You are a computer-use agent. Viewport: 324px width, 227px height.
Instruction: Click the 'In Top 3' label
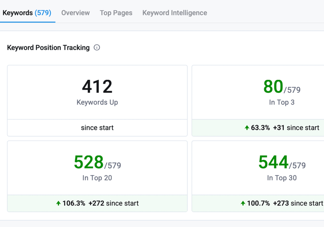coord(282,103)
